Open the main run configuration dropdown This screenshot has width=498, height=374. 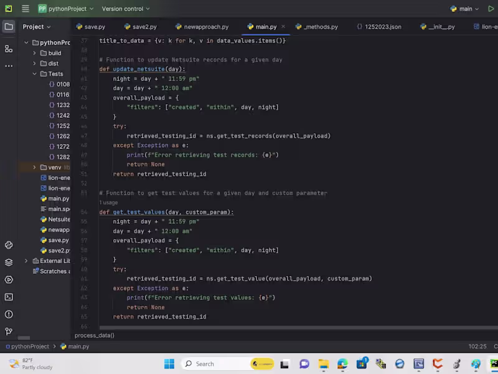[x=464, y=9]
